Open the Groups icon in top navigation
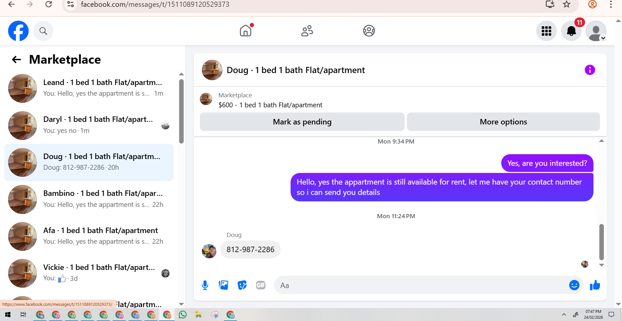622x321 pixels. tap(369, 31)
